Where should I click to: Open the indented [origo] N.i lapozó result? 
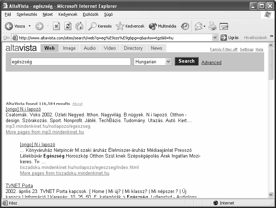[x=38, y=145]
